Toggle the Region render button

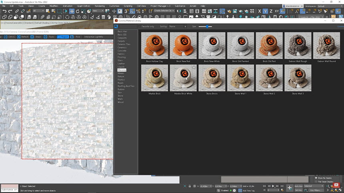click(x=63, y=37)
